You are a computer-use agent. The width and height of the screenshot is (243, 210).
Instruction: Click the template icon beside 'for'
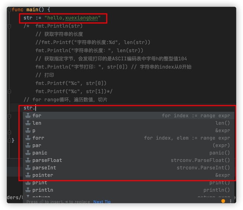[28, 115]
